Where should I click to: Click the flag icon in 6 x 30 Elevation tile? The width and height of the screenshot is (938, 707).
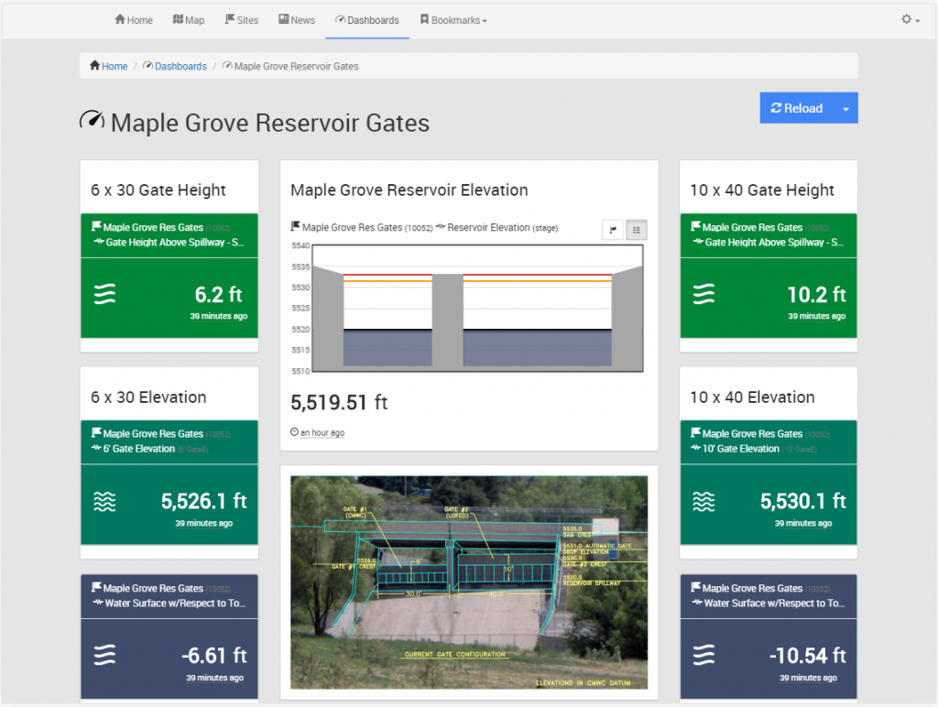pos(96,433)
